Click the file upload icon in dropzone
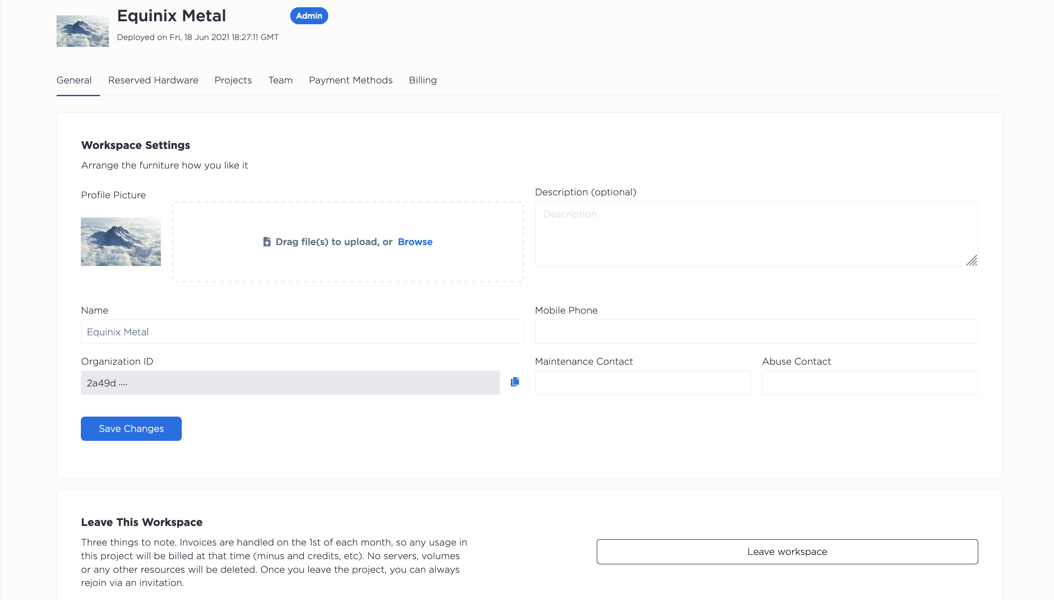The width and height of the screenshot is (1054, 600). [267, 242]
